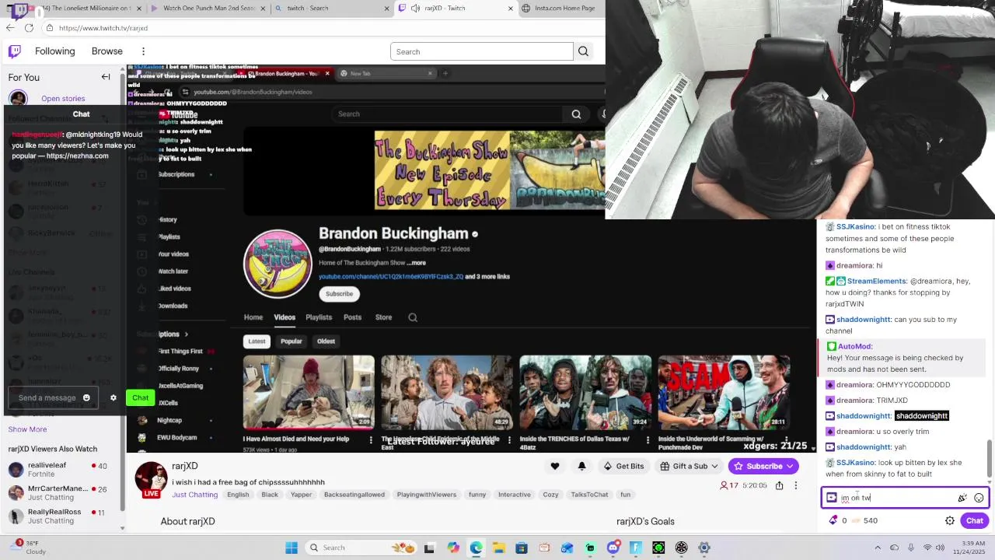Open the Windows Start menu
Screen dimensions: 995x560
click(x=292, y=548)
